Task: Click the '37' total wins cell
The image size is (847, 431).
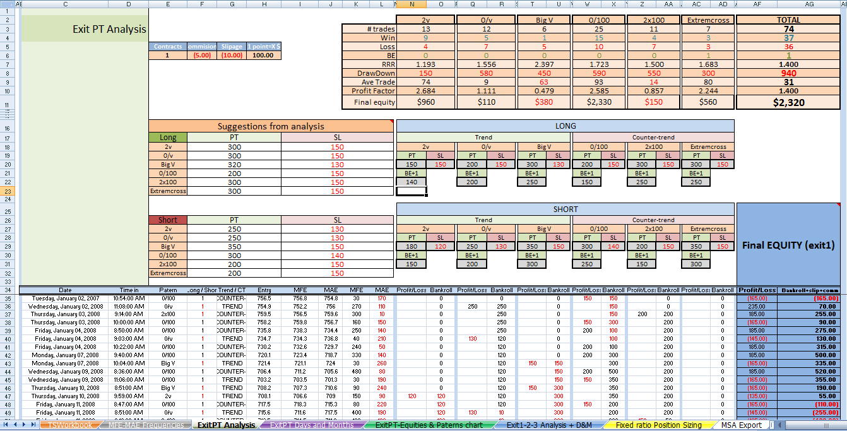Action: tap(788, 38)
